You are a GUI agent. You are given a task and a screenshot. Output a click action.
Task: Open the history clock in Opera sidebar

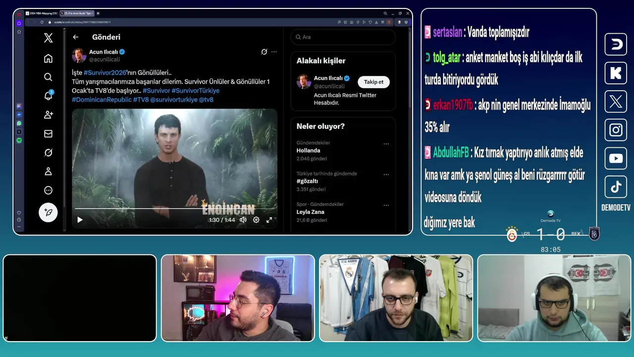(19, 220)
